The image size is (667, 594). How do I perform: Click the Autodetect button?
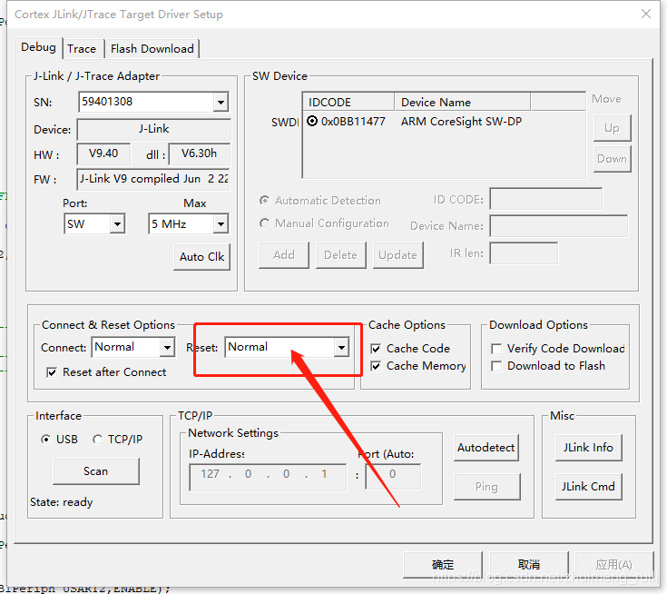tap(486, 448)
